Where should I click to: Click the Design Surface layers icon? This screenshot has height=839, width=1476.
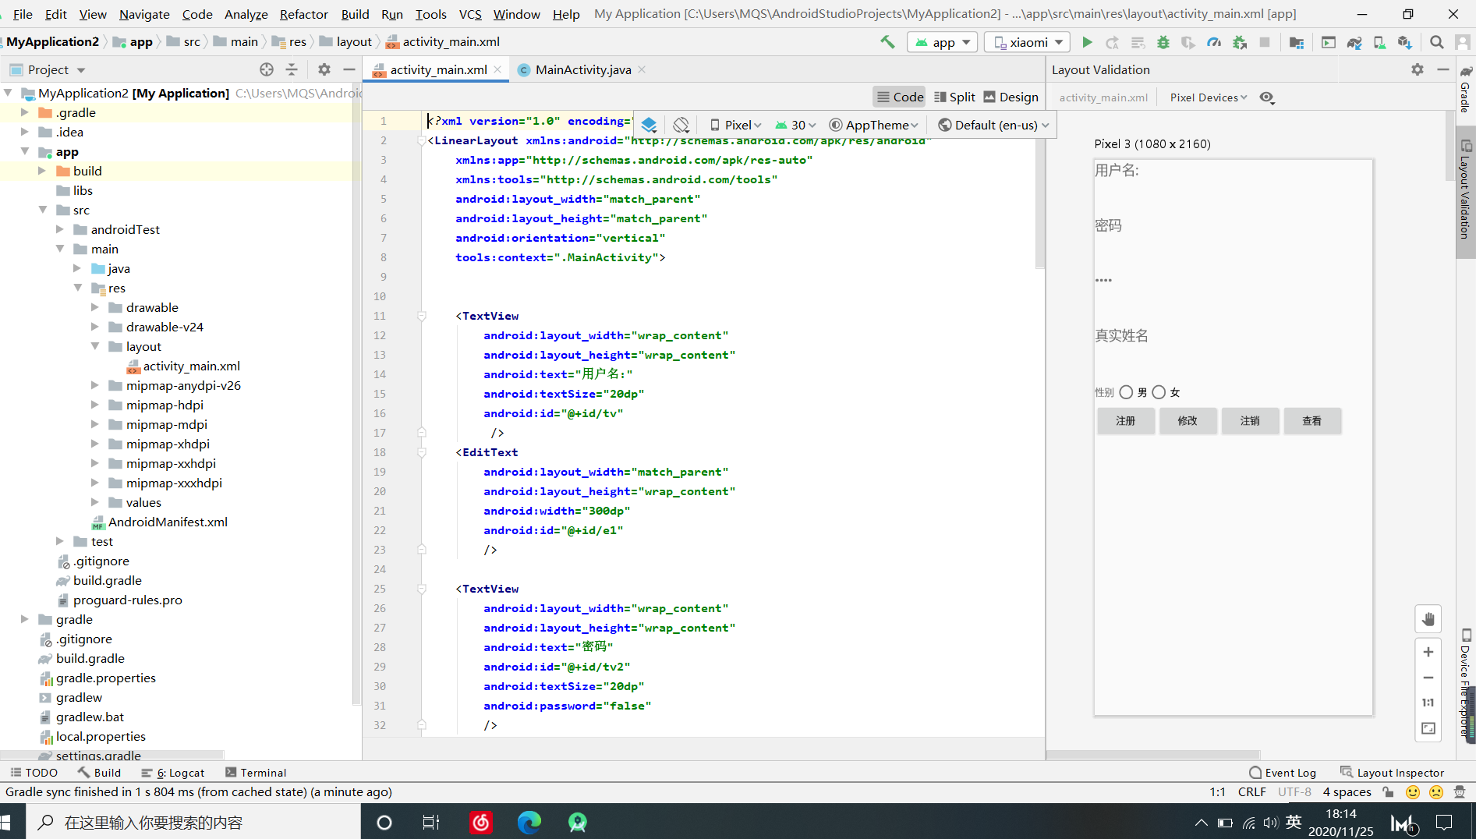(x=649, y=125)
